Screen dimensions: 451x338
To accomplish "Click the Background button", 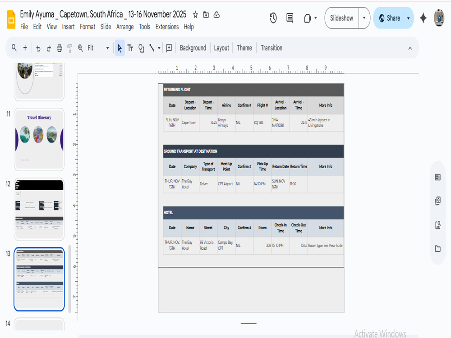I will pyautogui.click(x=193, y=48).
